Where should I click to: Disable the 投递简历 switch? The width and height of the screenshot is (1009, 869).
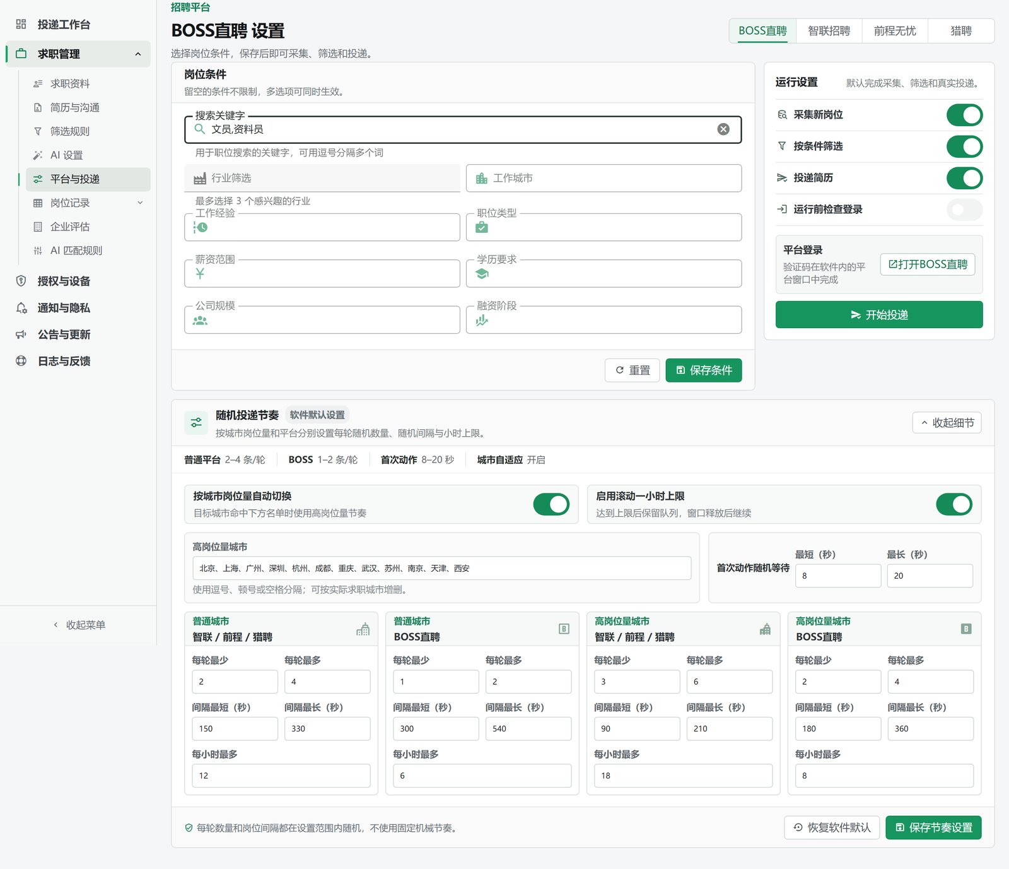[964, 178]
